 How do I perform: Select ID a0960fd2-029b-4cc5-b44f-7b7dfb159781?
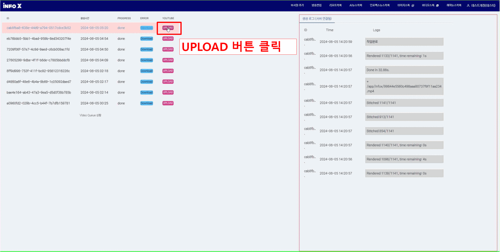[x=38, y=103]
